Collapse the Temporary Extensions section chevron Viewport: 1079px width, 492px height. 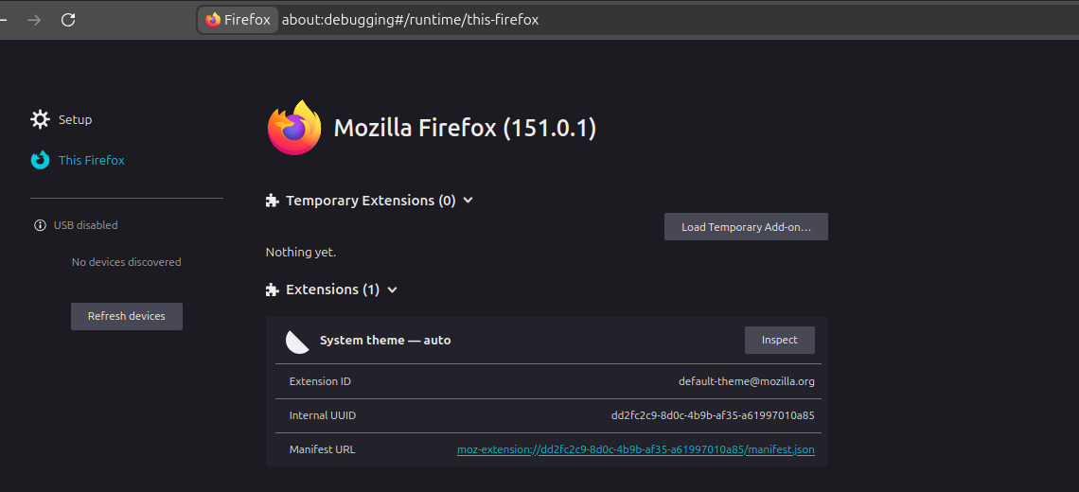pyautogui.click(x=468, y=201)
